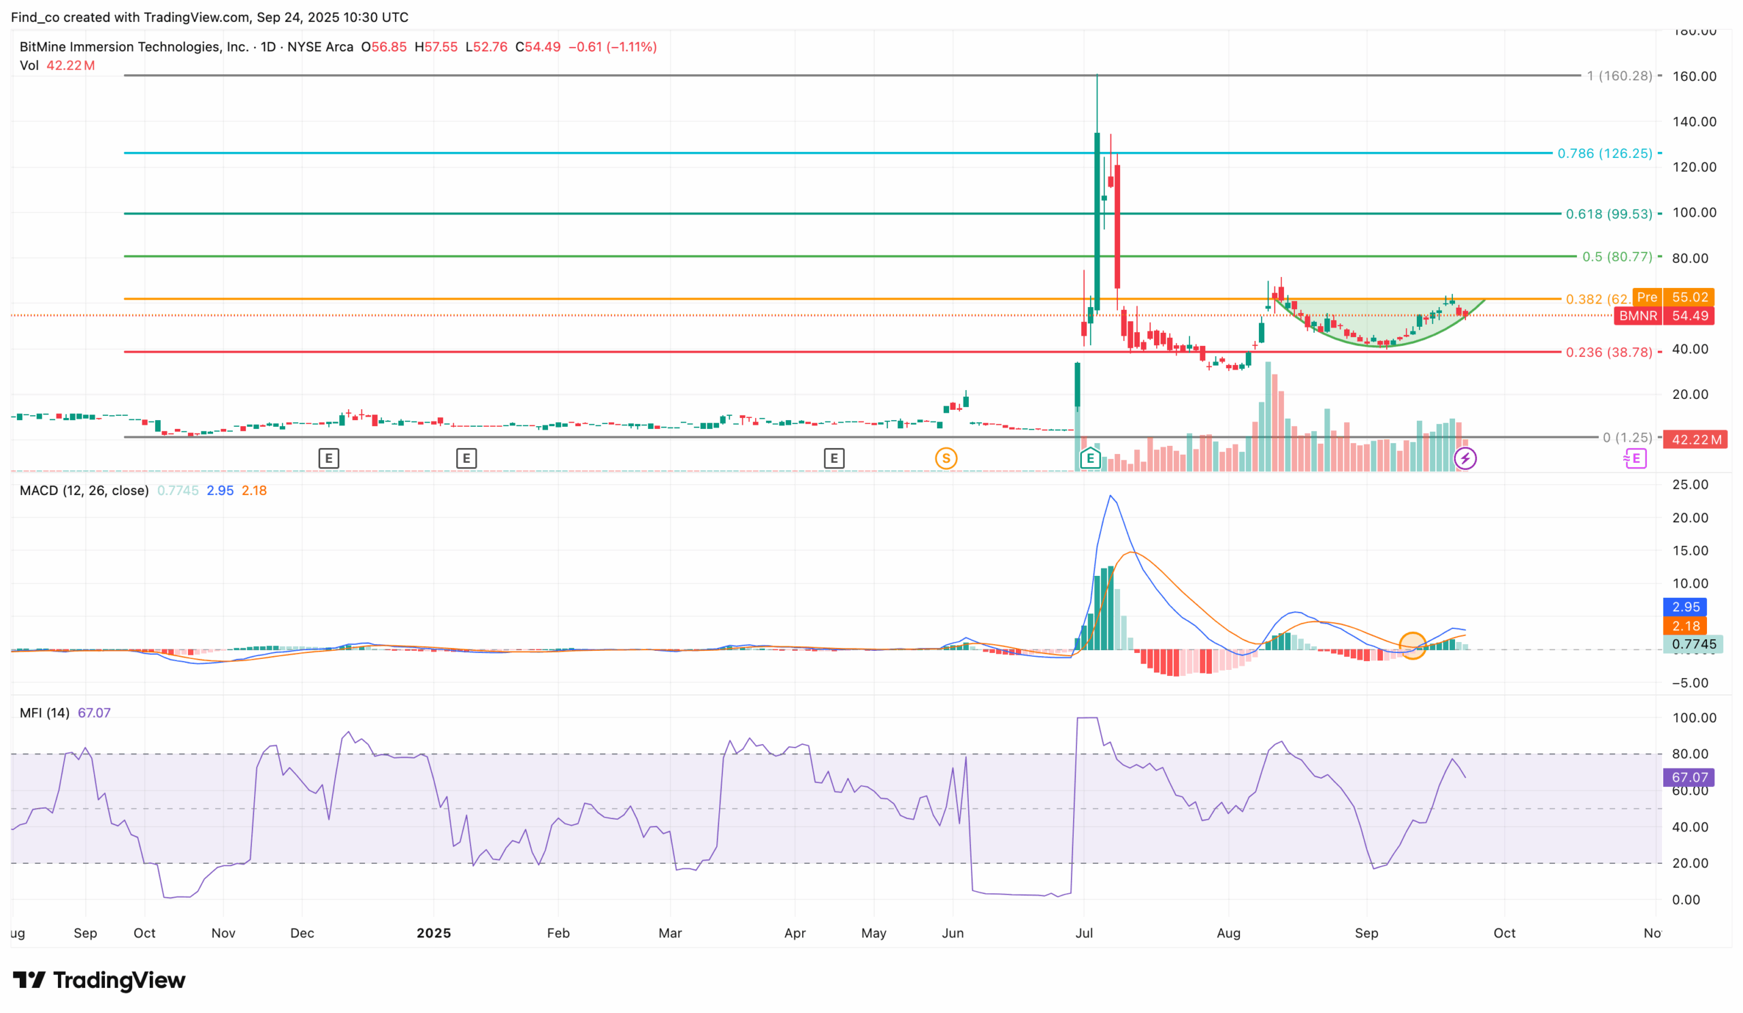Viewport: 1743px width, 1013px height.
Task: Click the Apr label on time axis
Action: point(795,933)
